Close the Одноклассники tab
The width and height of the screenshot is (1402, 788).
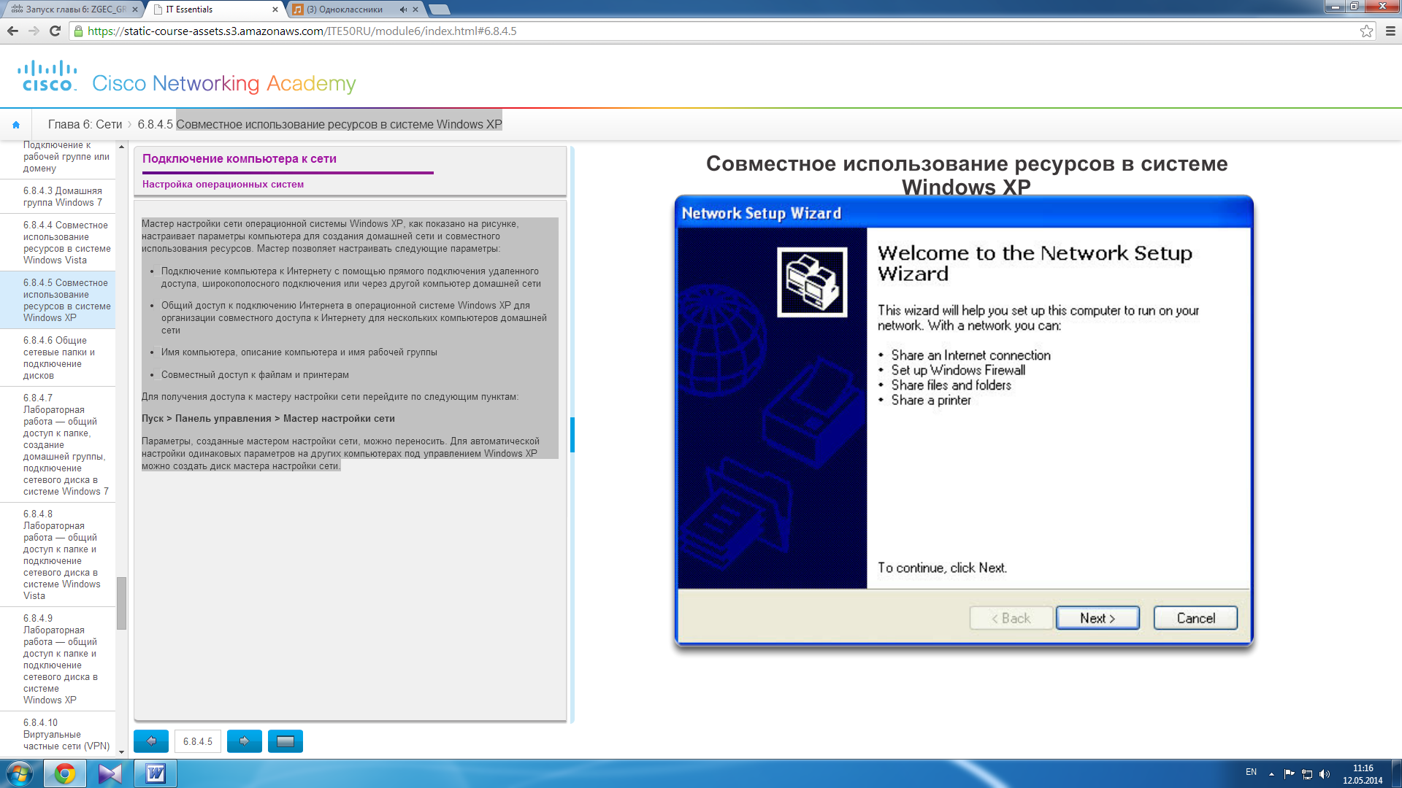click(415, 9)
